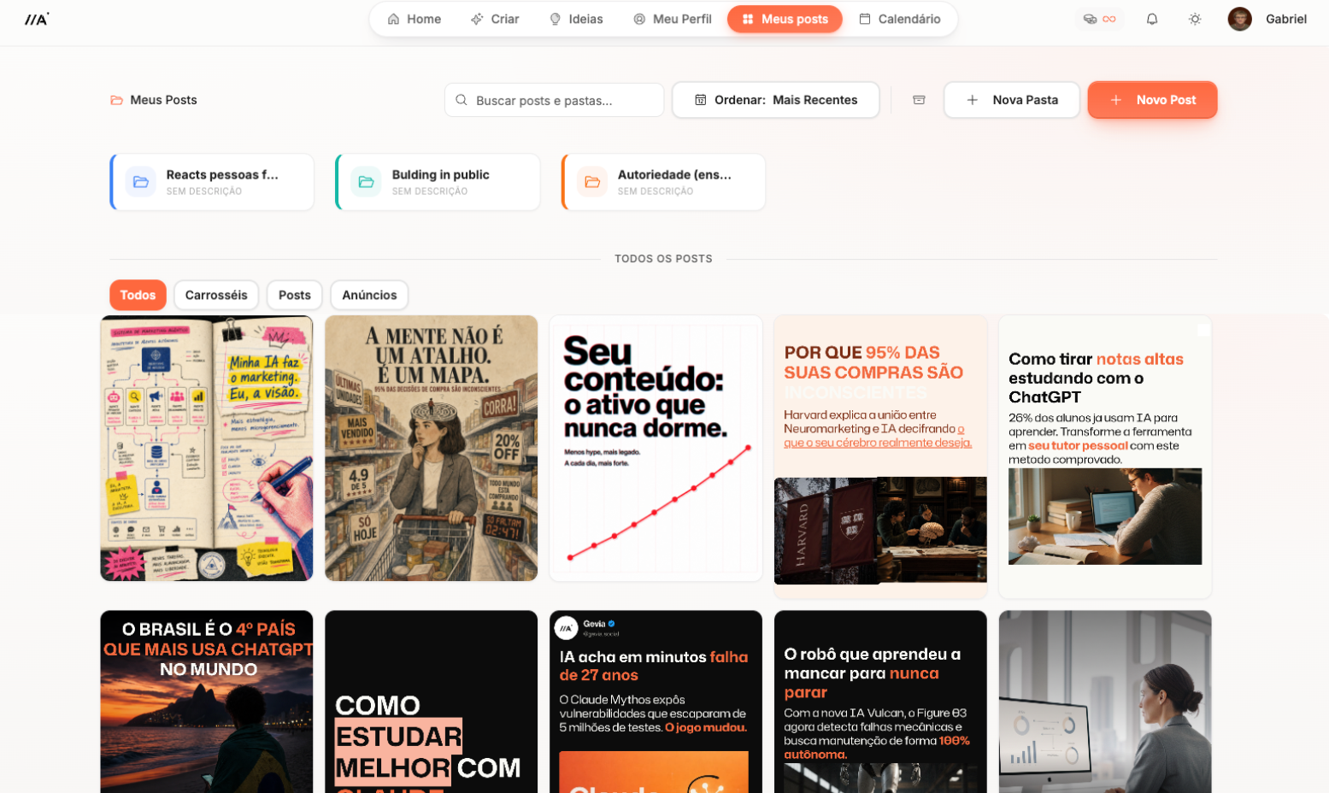The height and width of the screenshot is (793, 1329).
Task: Open the Autoriedade (ens... folder
Action: click(663, 182)
